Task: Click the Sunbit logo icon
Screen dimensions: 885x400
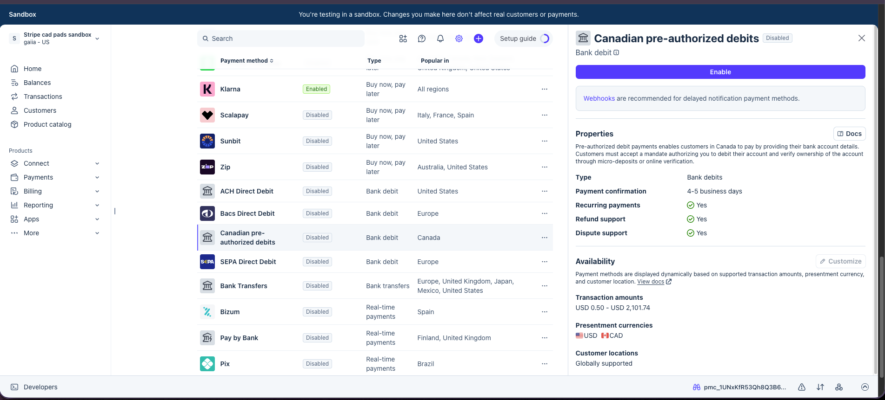Action: pos(207,141)
